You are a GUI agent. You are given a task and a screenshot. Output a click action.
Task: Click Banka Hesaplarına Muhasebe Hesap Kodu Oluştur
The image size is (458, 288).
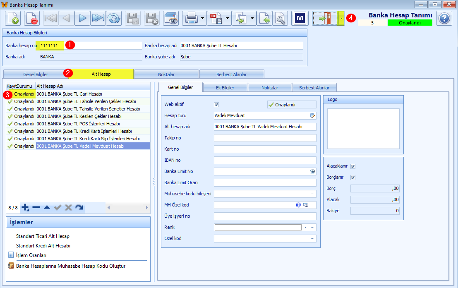pyautogui.click(x=71, y=266)
